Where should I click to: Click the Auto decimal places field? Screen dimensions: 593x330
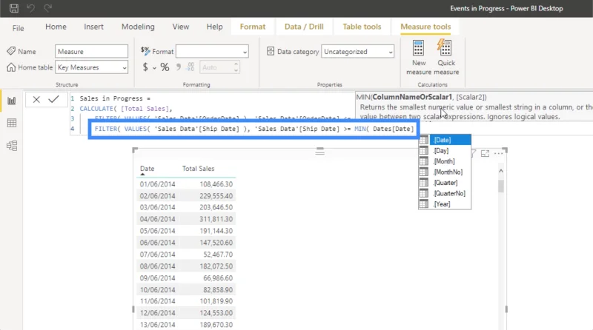216,67
